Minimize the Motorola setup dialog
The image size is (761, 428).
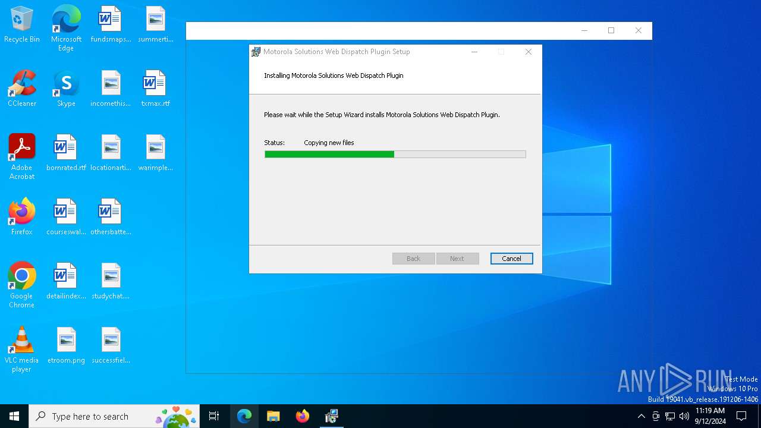474,52
